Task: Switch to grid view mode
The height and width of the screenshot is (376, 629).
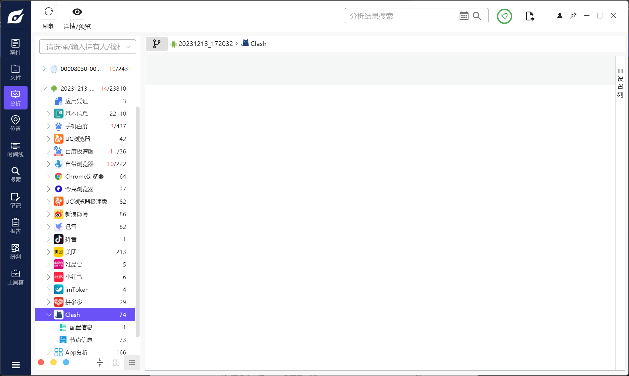Action: (x=116, y=363)
